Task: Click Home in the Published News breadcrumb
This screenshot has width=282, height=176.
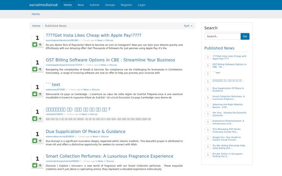Action: tap(36, 26)
